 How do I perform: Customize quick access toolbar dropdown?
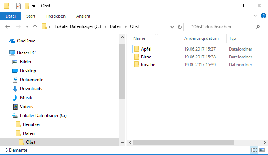(x=33, y=6)
